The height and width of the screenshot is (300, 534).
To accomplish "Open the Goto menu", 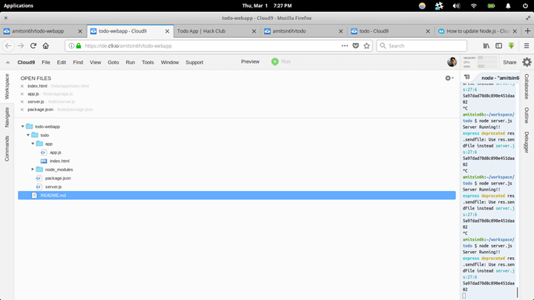I will pos(113,62).
